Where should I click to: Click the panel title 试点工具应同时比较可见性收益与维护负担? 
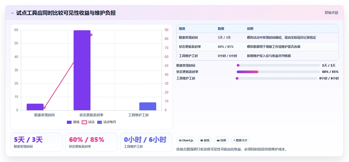tap(66, 13)
